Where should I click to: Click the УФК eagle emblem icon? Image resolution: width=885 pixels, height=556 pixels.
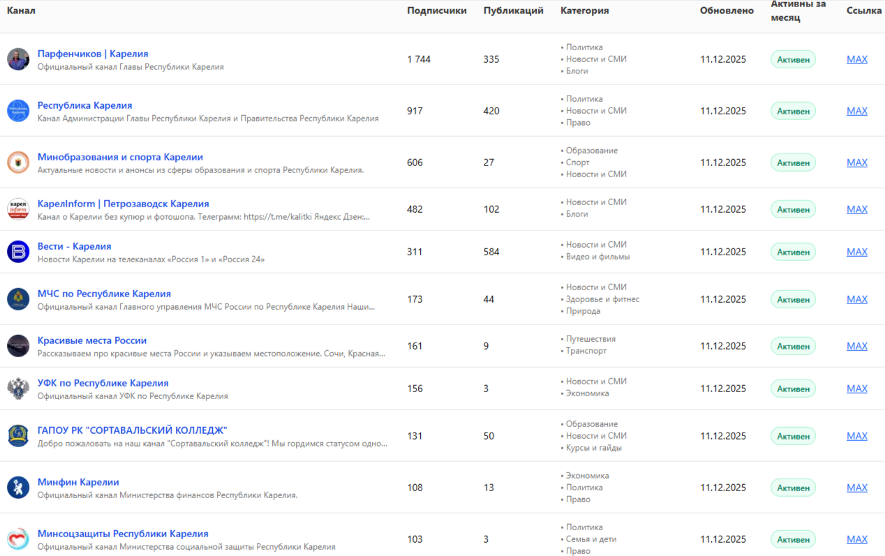point(18,389)
